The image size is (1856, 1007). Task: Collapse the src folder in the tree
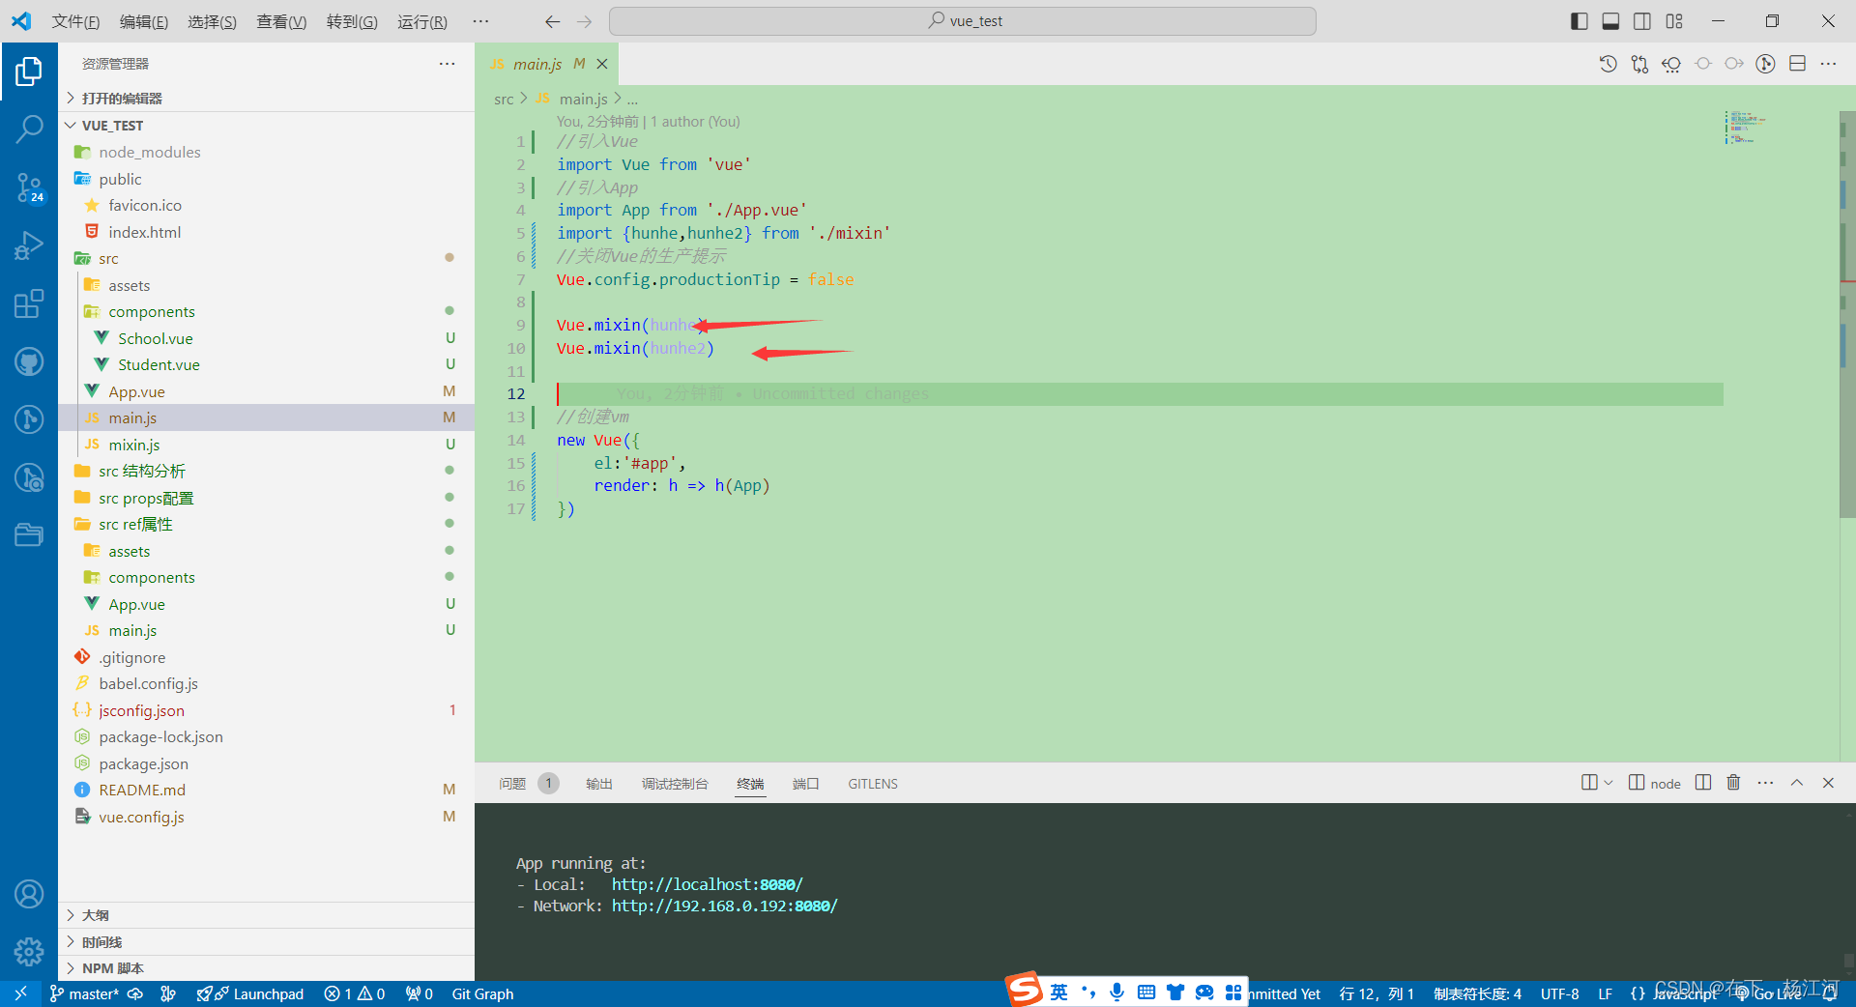pos(266,258)
